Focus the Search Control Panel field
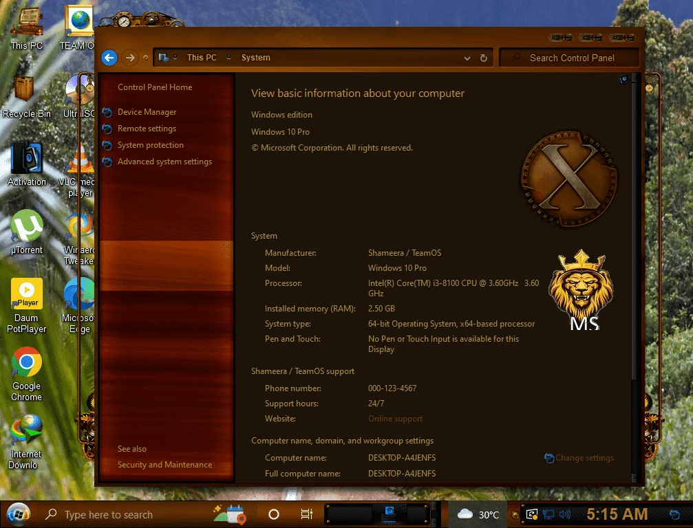Image resolution: width=693 pixels, height=528 pixels. tap(569, 58)
